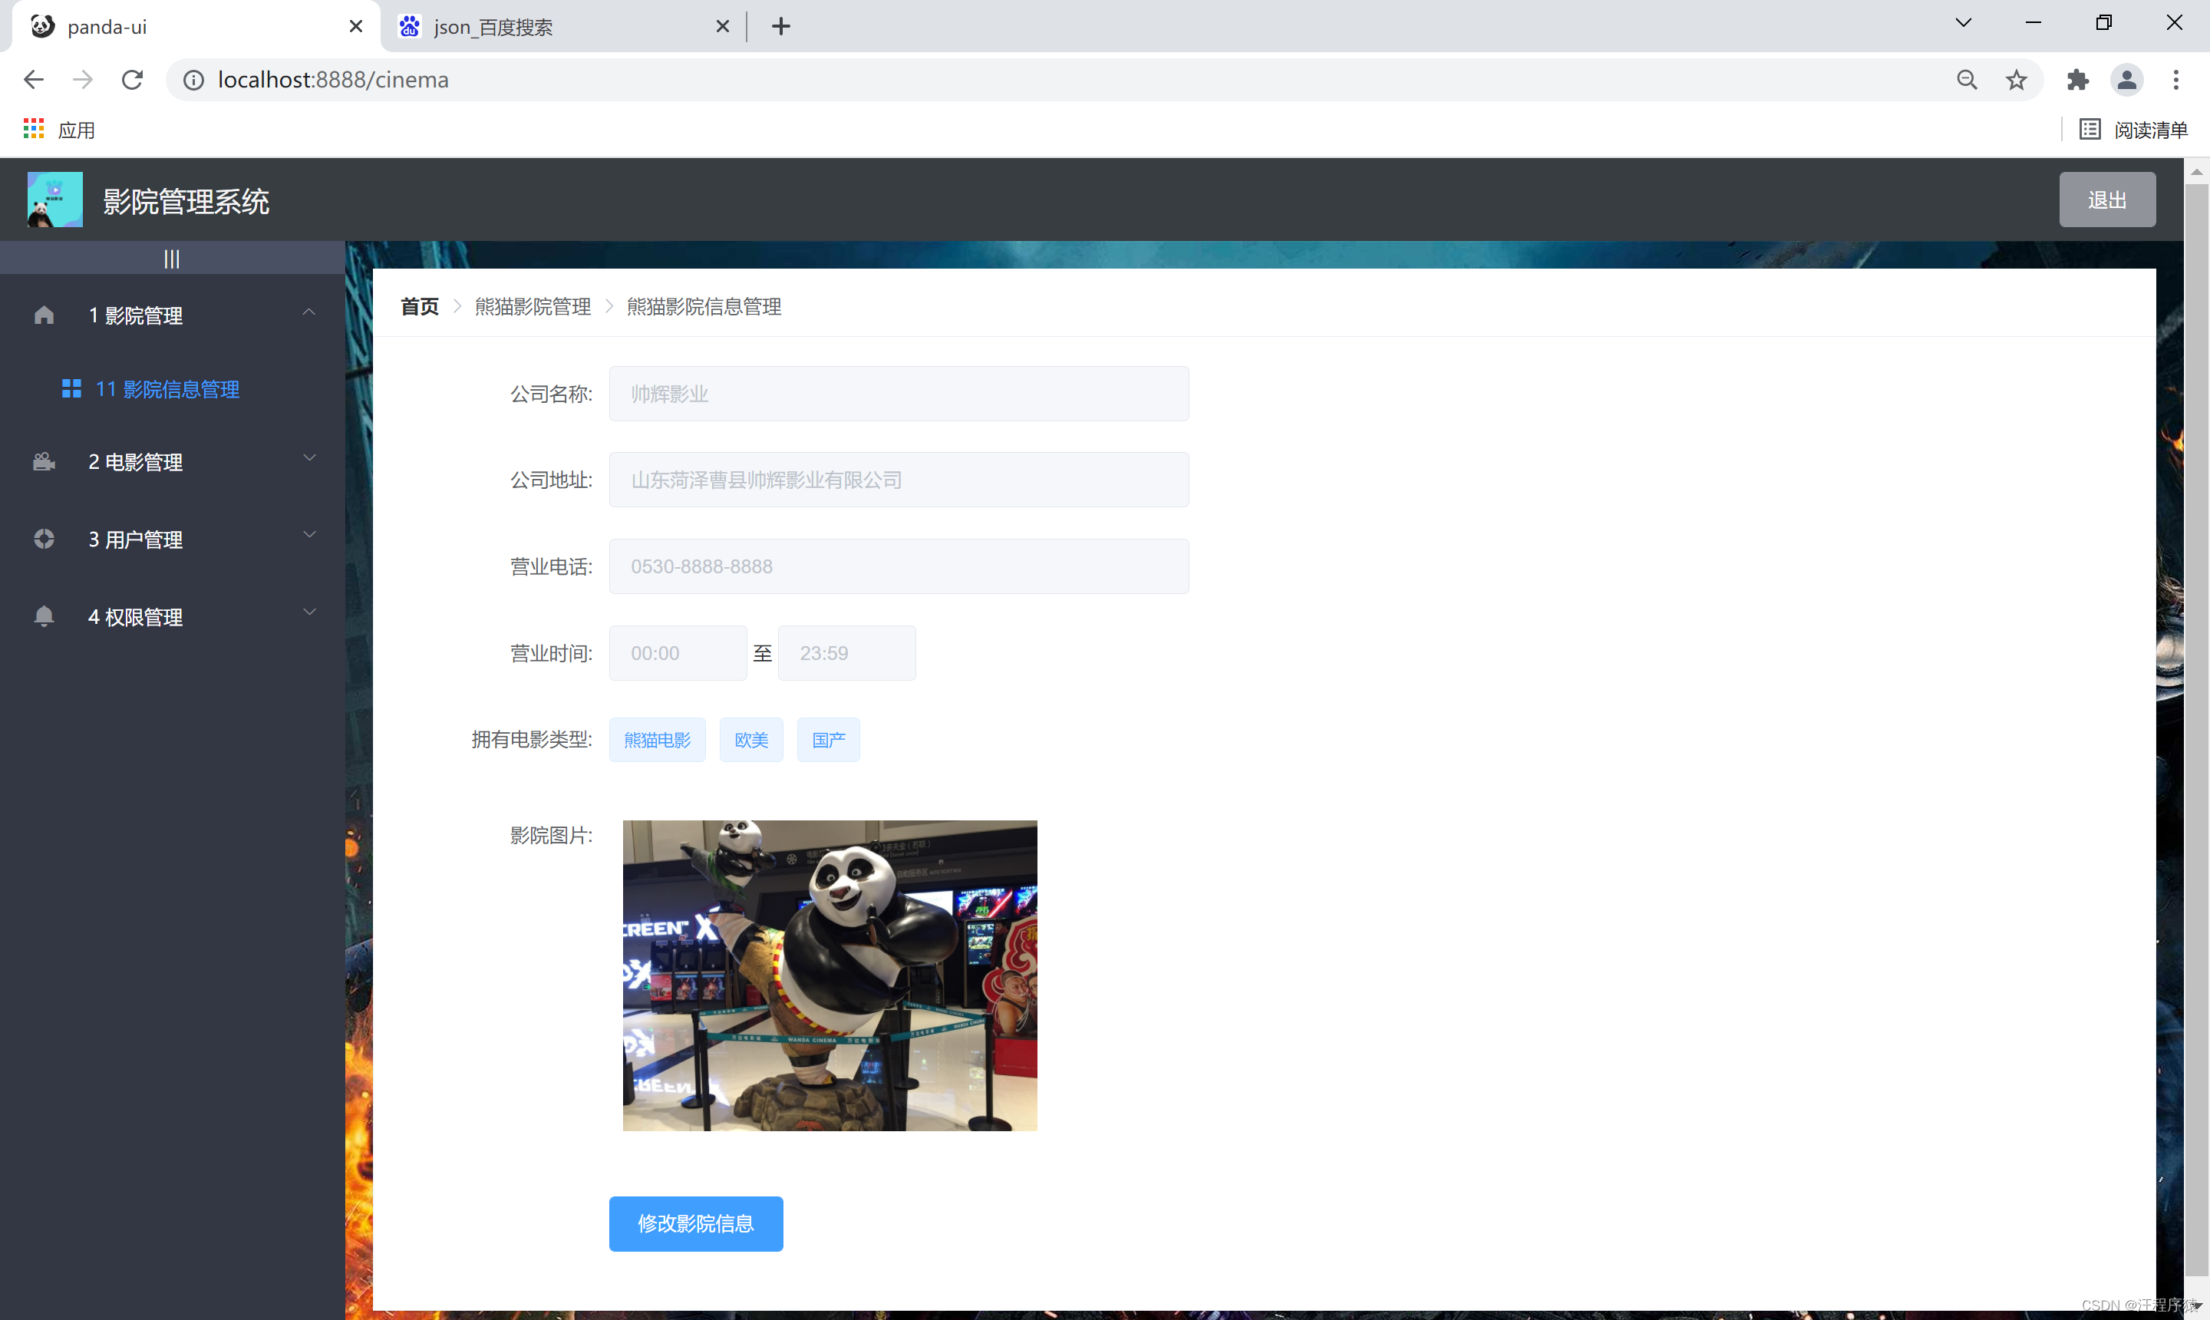Click the camera icon beside 电影管理

pos(44,462)
